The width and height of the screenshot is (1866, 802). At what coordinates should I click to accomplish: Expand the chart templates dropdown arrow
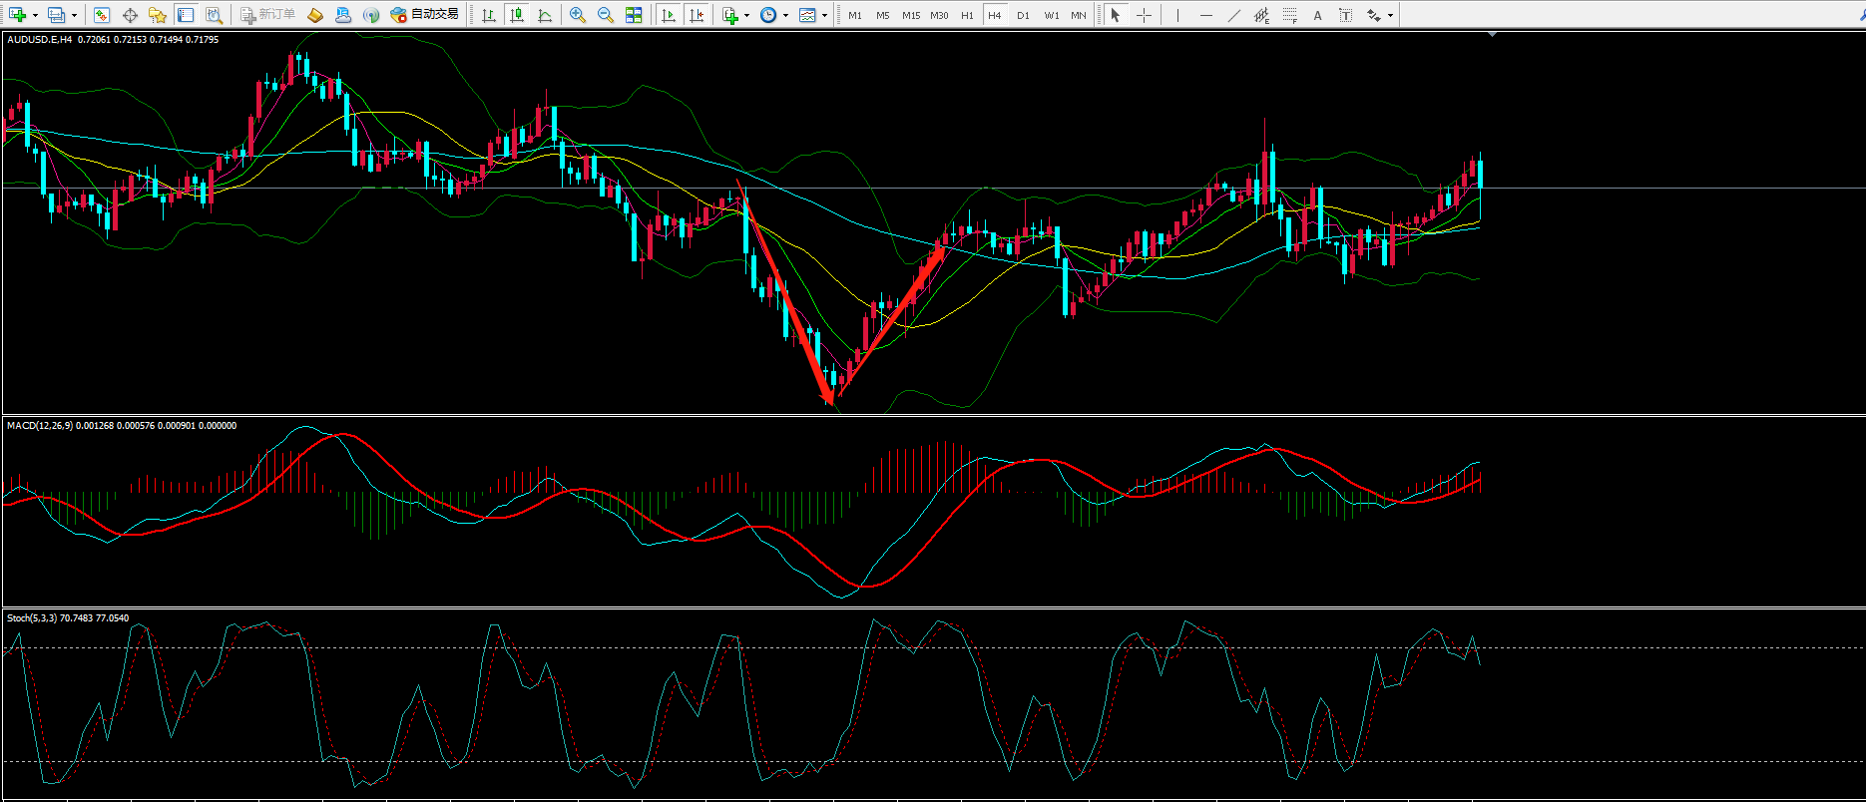(x=824, y=15)
